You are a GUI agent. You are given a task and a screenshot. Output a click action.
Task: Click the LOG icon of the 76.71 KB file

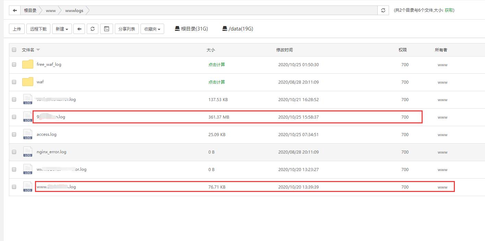[x=28, y=186]
